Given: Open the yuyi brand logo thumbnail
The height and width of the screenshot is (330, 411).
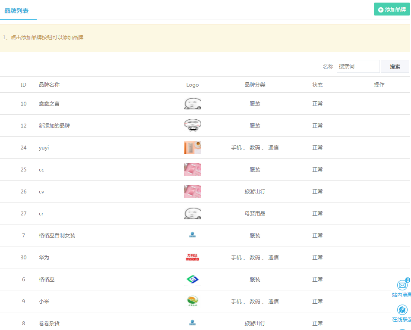Looking at the screenshot, I should click(193, 147).
